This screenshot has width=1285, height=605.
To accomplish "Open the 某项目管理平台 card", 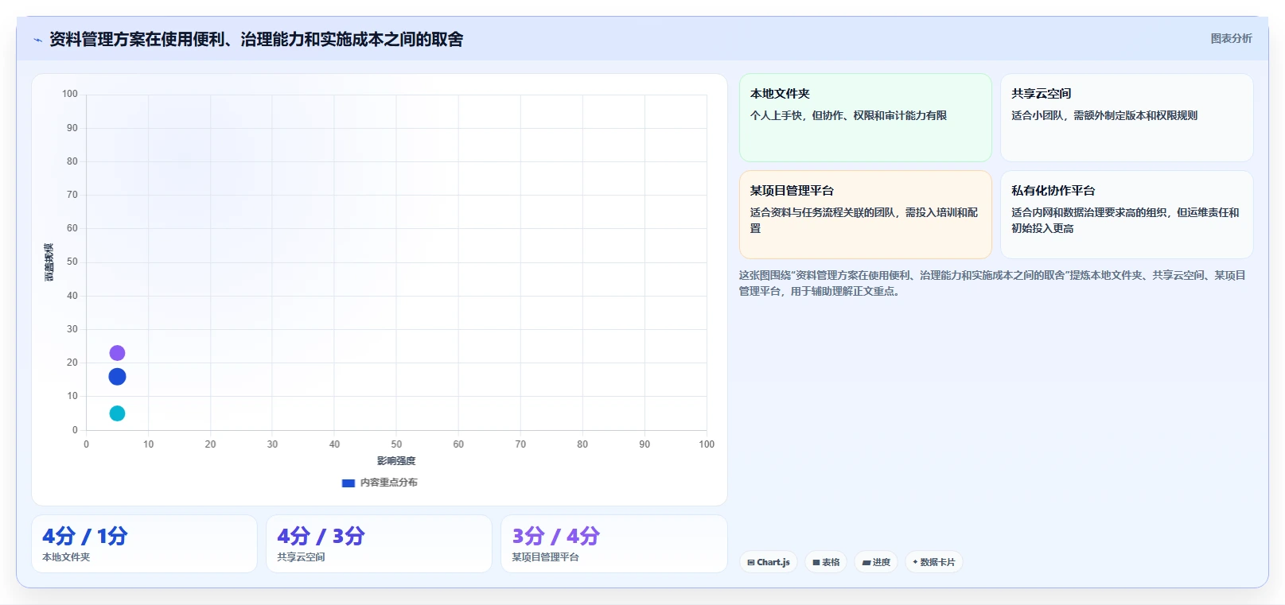I will coord(865,215).
